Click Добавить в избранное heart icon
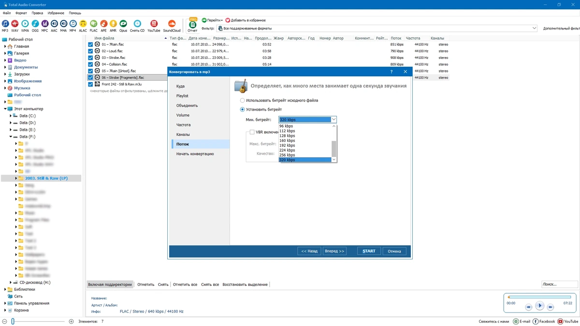 [x=228, y=20]
